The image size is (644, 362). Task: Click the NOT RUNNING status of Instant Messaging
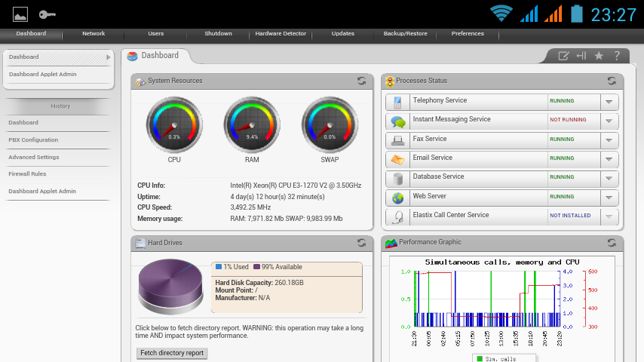(568, 120)
